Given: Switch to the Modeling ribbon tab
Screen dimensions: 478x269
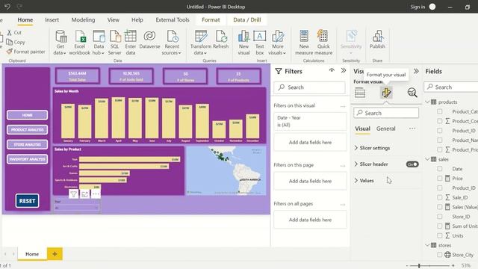Looking at the screenshot, I should tap(83, 20).
